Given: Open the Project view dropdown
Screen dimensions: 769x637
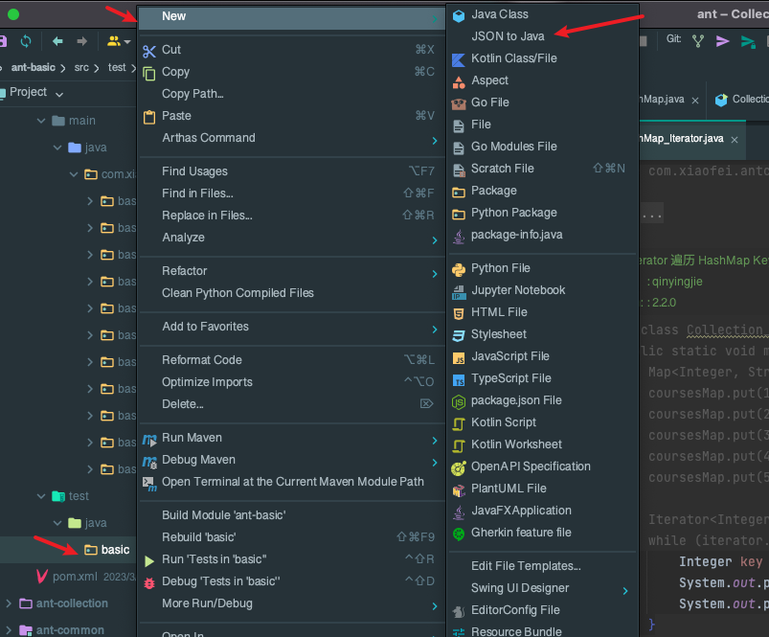Looking at the screenshot, I should [x=59, y=93].
